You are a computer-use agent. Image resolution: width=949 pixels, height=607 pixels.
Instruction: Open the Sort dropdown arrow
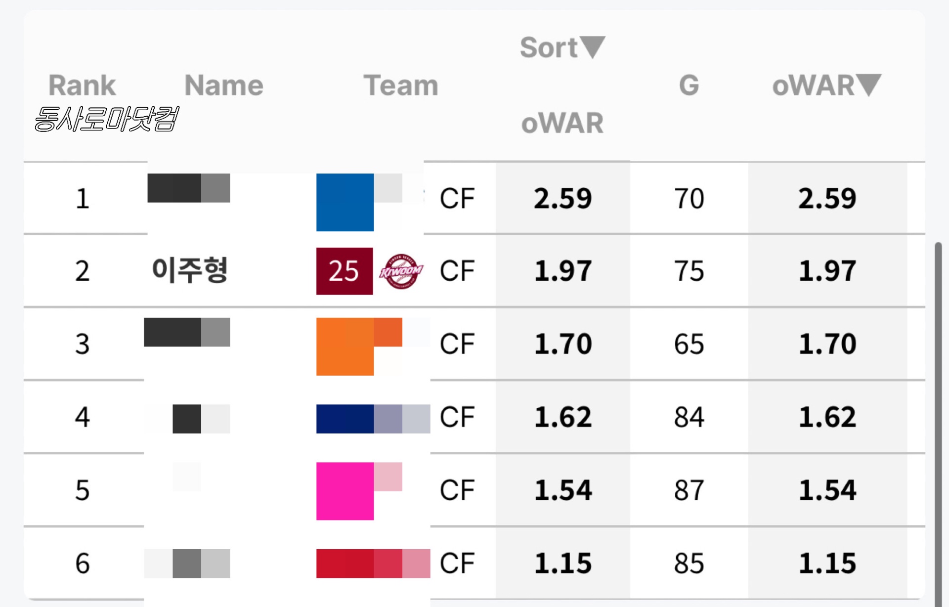click(592, 47)
